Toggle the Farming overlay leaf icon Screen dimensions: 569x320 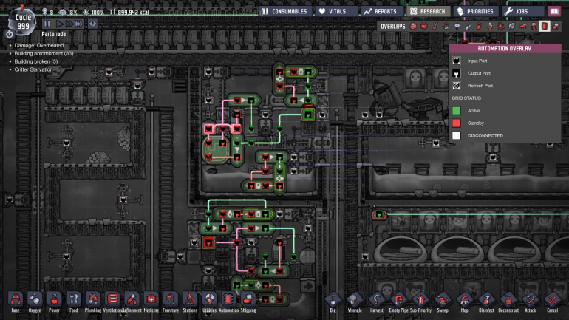click(x=511, y=26)
